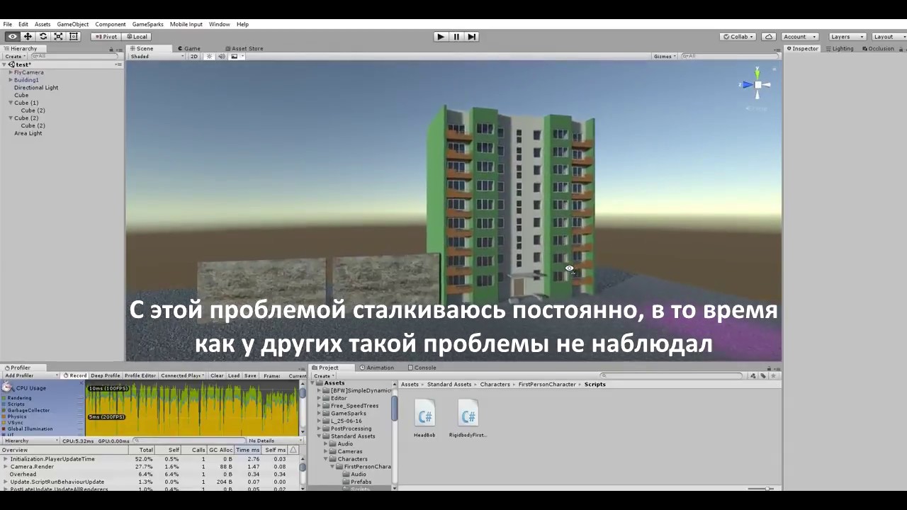The width and height of the screenshot is (907, 510).
Task: Open the Account dropdown
Action: pos(799,37)
